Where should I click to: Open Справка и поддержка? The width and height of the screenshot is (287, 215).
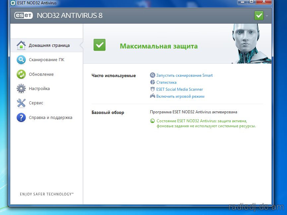tap(47, 118)
